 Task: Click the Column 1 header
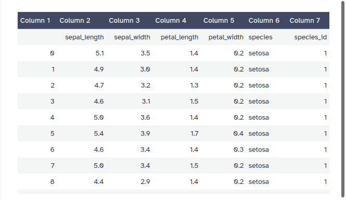(35, 20)
